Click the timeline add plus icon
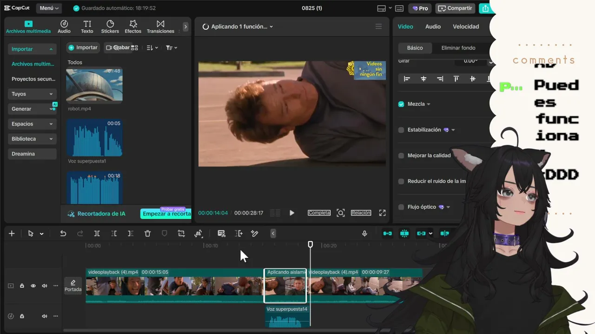 [12, 233]
